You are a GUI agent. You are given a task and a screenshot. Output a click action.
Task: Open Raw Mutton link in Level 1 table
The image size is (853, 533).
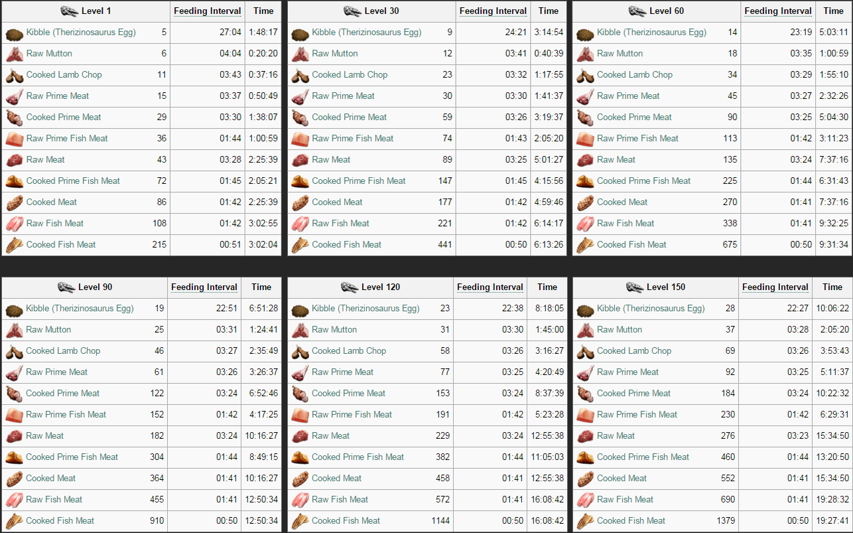coord(49,53)
